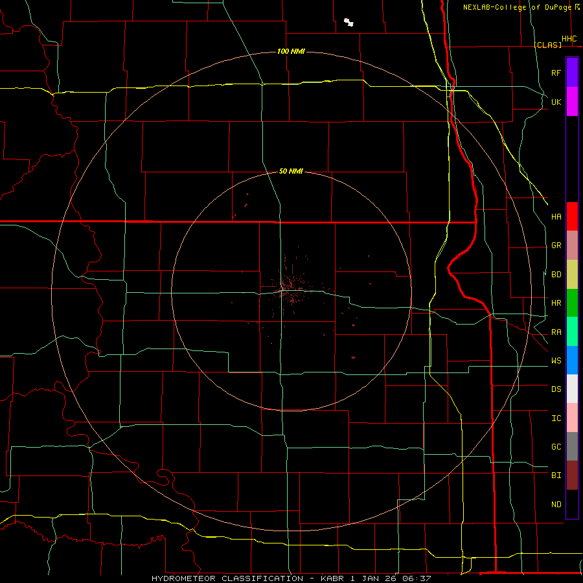This screenshot has width=583, height=583.
Task: Click the GC gray legend swatch
Action: click(x=572, y=446)
